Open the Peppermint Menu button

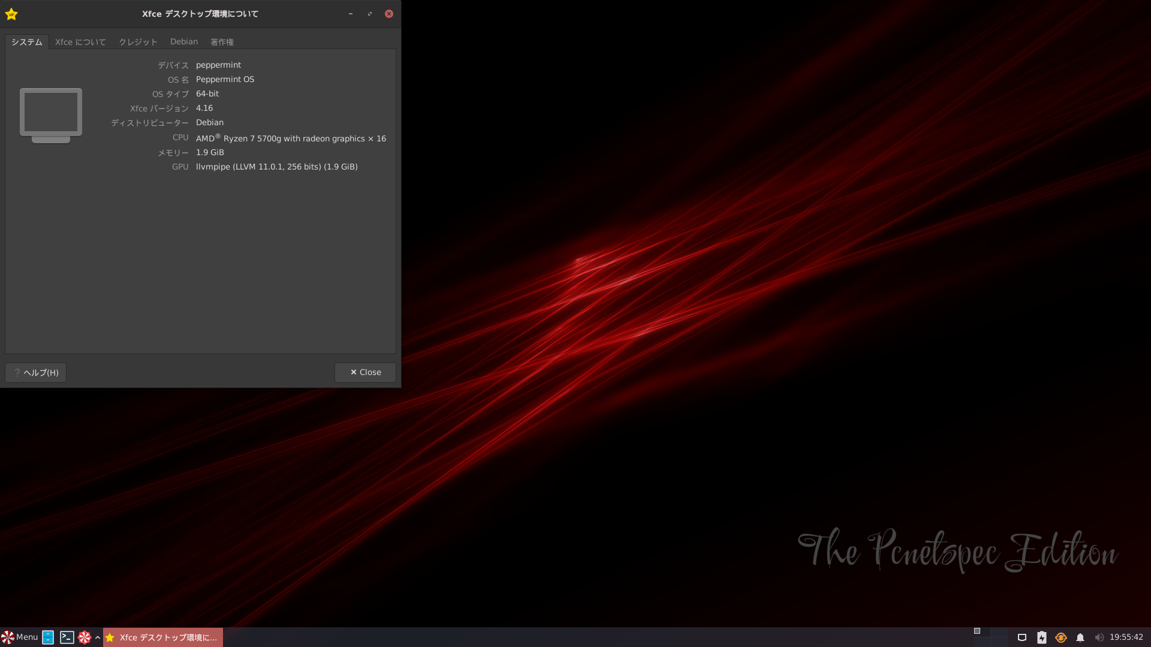(20, 637)
